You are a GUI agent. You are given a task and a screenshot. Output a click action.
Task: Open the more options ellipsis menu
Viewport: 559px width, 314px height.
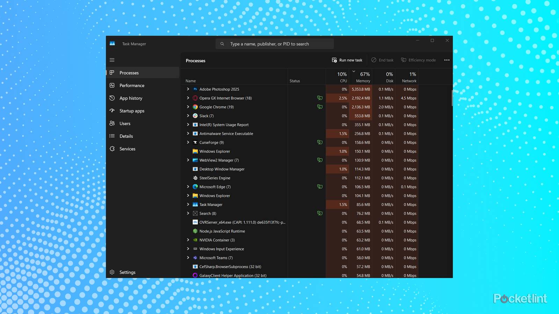(x=447, y=60)
